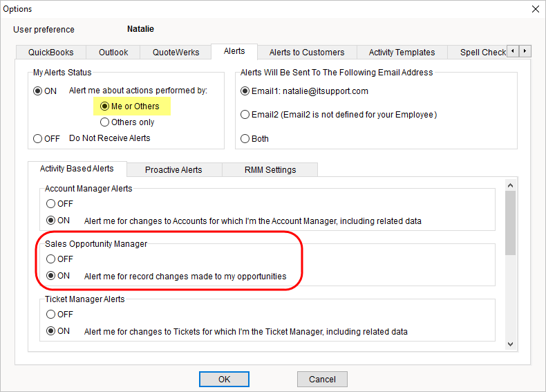Turn My Alerts Status OFF

[38, 138]
